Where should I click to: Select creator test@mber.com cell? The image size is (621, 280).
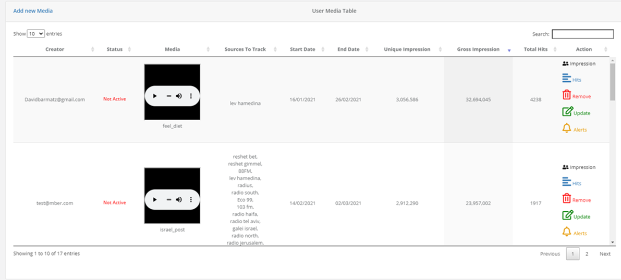55,203
